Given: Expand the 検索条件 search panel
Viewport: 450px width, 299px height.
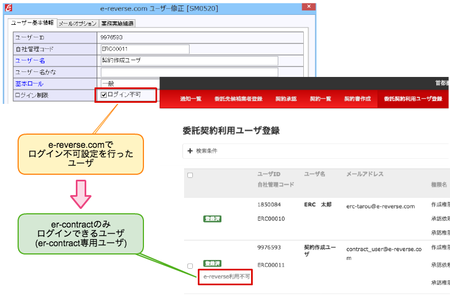Looking at the screenshot, I should click(x=203, y=151).
